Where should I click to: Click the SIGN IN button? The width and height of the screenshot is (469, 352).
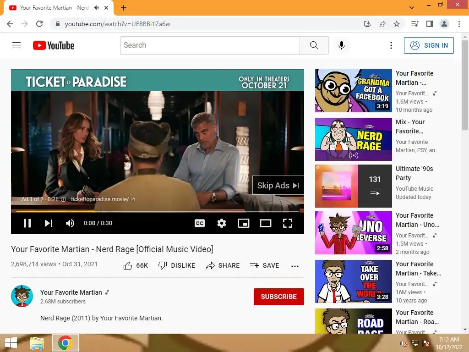429,45
